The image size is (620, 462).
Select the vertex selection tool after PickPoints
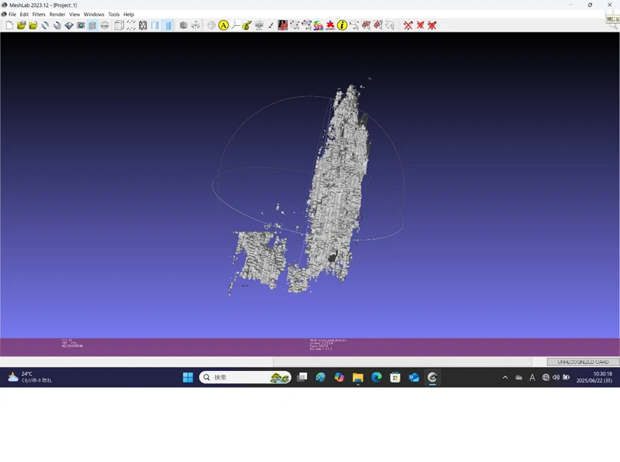click(x=295, y=25)
